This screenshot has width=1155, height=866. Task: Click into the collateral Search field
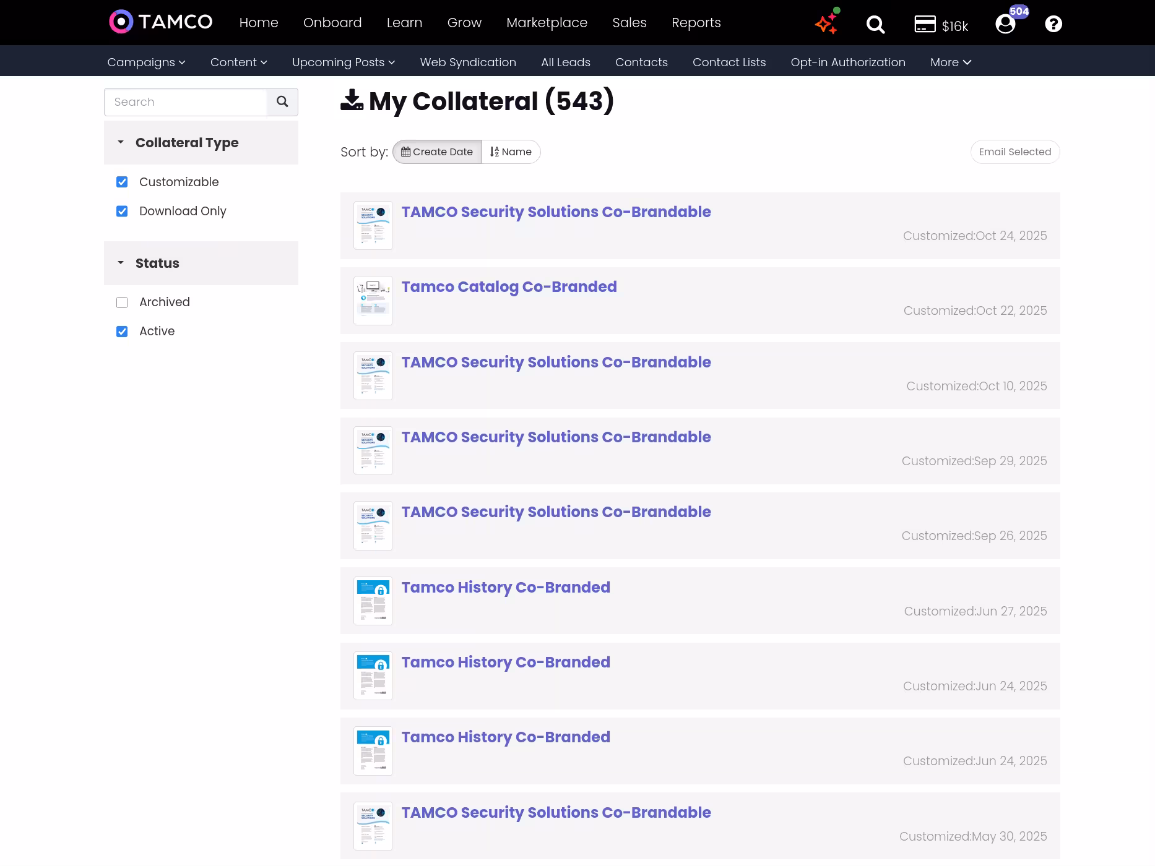pos(186,102)
